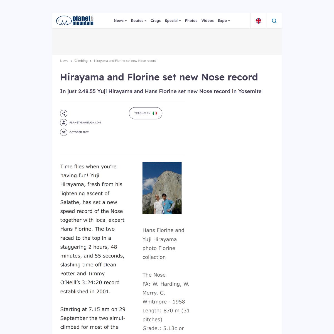Open the El Capitan climbers photo
334x334 pixels.
click(162, 188)
